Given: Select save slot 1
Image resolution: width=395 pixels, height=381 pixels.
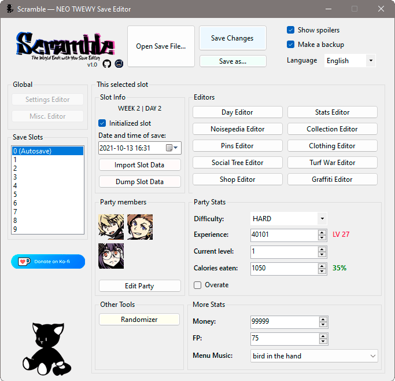Looking at the screenshot, I should [47, 160].
